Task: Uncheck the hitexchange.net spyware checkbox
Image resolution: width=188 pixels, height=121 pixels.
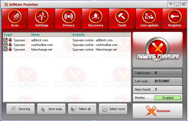Action: coord(6,49)
